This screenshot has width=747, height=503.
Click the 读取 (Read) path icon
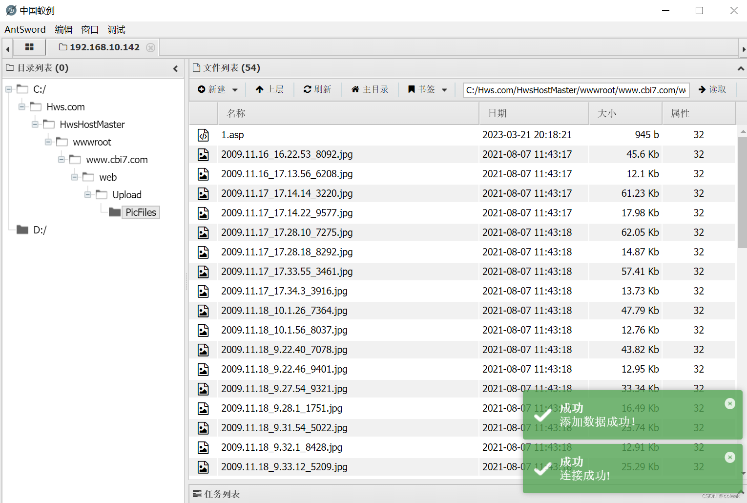click(702, 89)
